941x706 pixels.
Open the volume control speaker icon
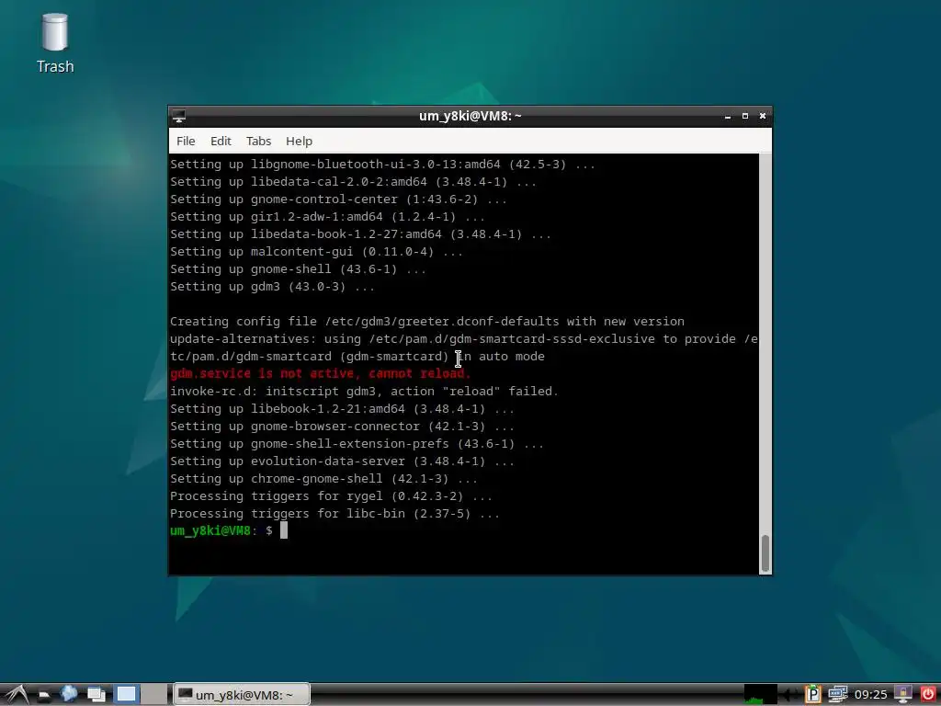click(x=789, y=695)
